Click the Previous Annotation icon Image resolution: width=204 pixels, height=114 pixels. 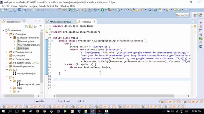[x=167, y=10]
